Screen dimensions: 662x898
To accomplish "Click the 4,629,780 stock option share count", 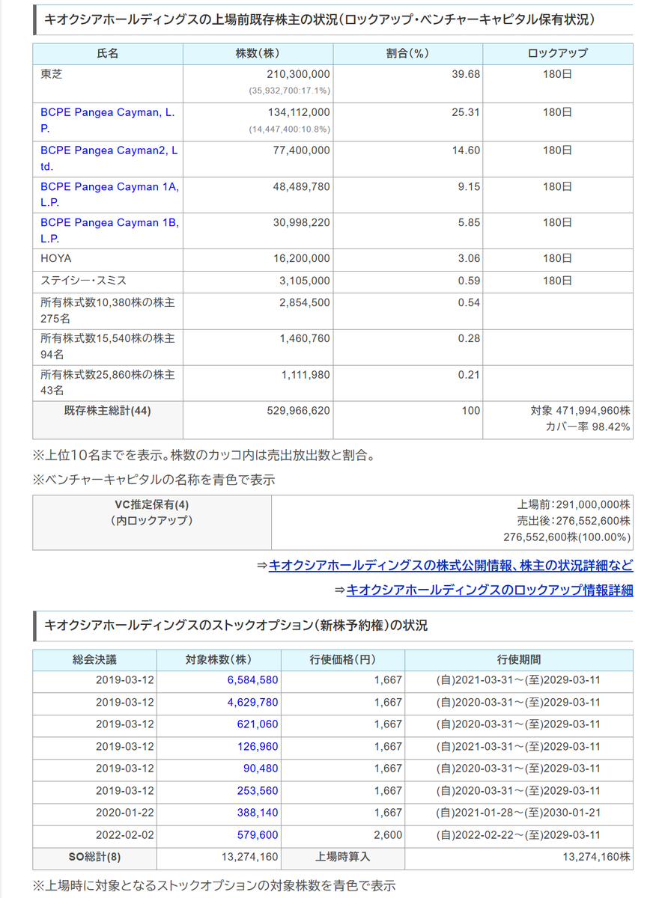I will (252, 702).
